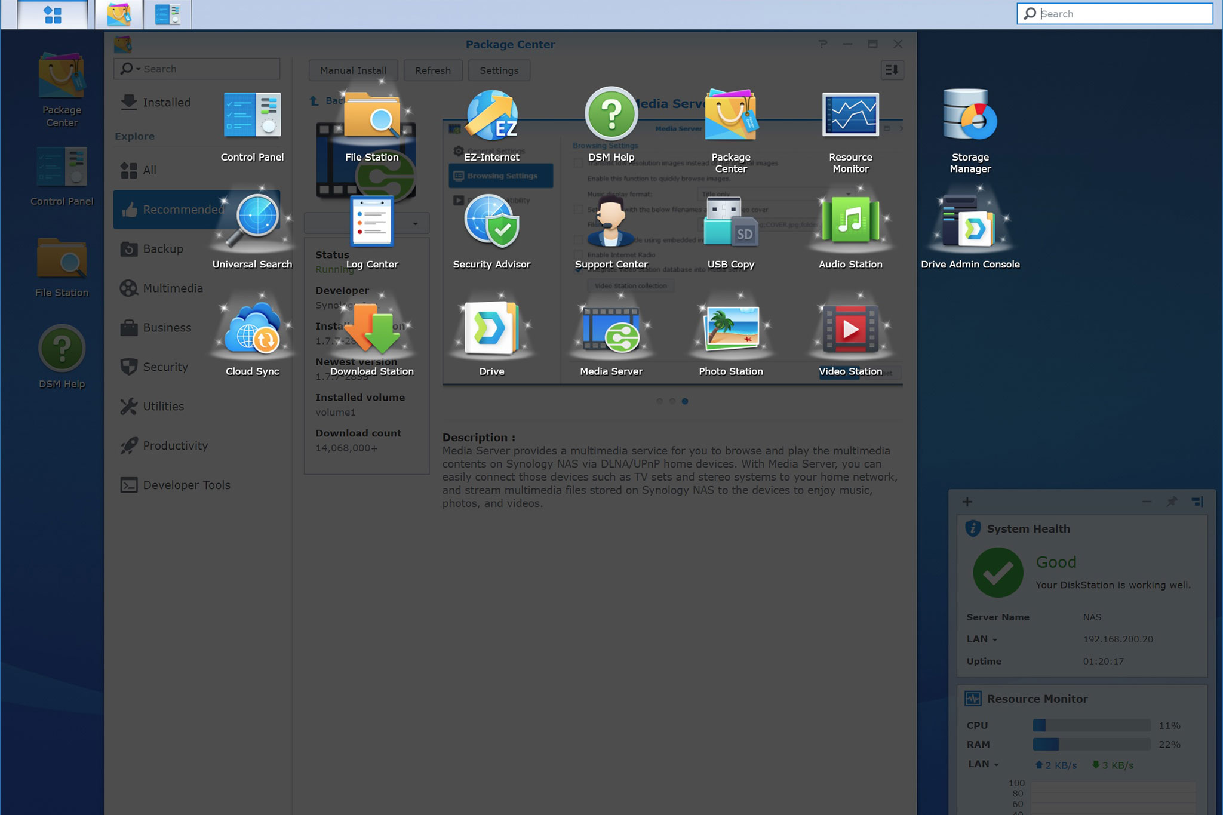Viewport: 1223px width, 815px height.
Task: Click the Package Center Search field
Action: pos(197,69)
